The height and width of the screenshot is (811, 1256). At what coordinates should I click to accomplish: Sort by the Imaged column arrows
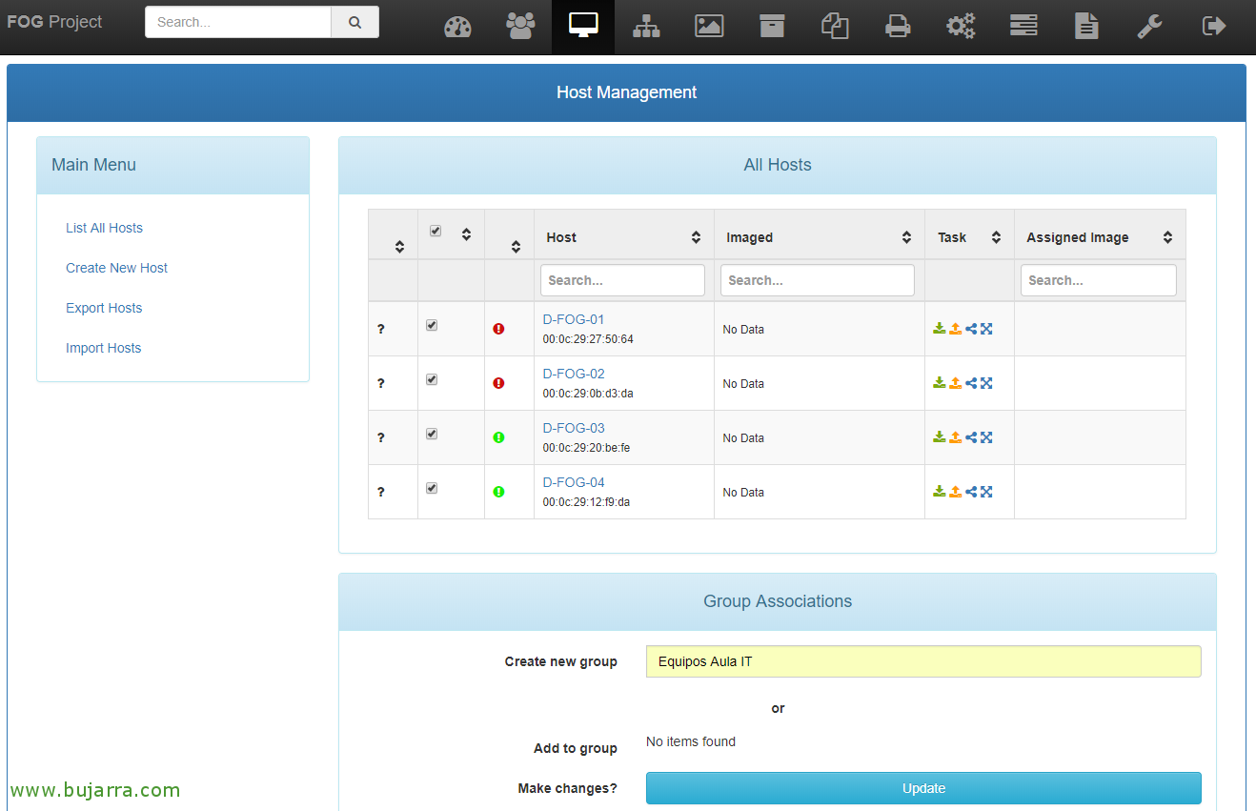click(x=906, y=237)
